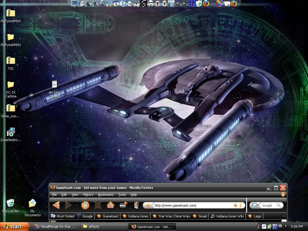Viewport: 308px width, 231px height.
Task: Open the URL history dropdown arrow
Action: [x=241, y=205]
